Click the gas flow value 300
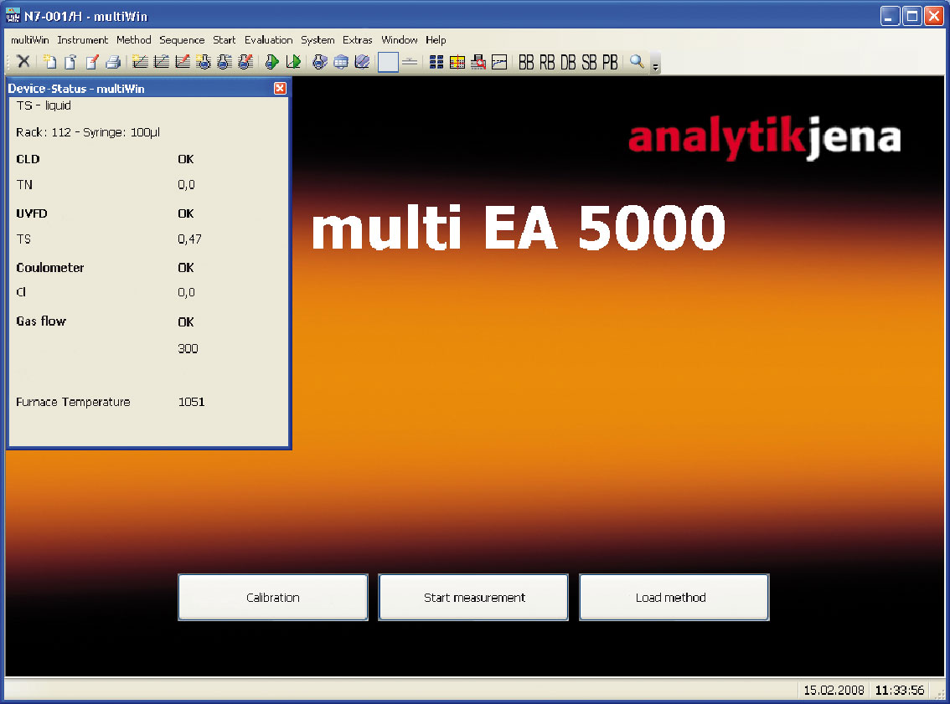 pyautogui.click(x=188, y=349)
